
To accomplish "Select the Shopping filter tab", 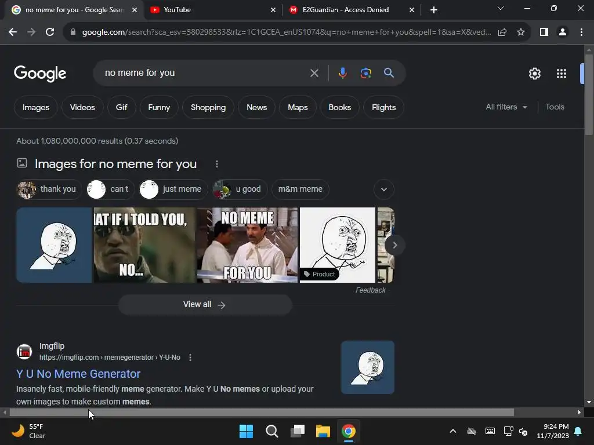I will [208, 107].
